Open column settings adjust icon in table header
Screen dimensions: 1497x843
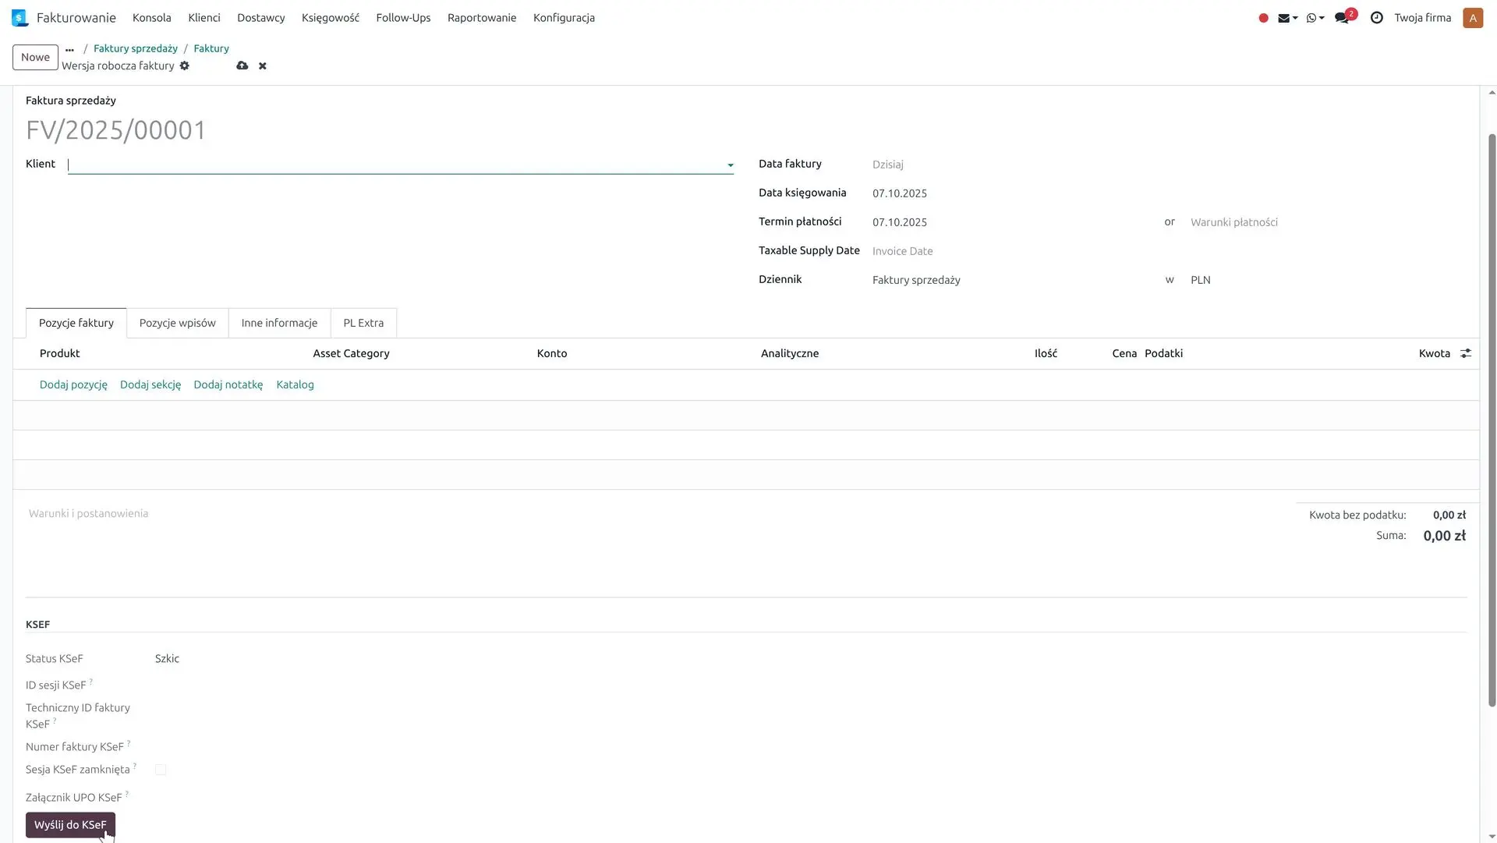pyautogui.click(x=1466, y=353)
